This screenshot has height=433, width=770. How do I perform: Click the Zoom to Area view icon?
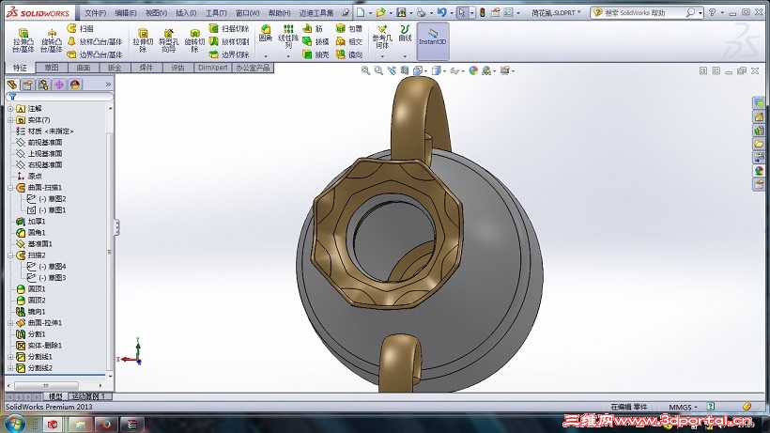click(x=378, y=70)
